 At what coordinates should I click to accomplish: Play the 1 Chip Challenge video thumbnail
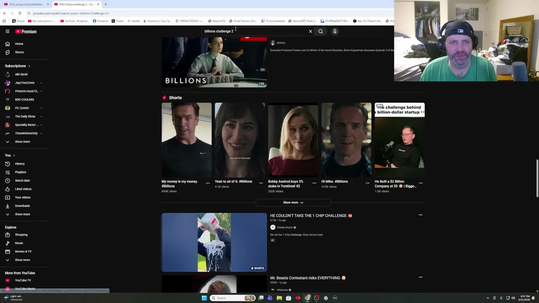click(214, 242)
